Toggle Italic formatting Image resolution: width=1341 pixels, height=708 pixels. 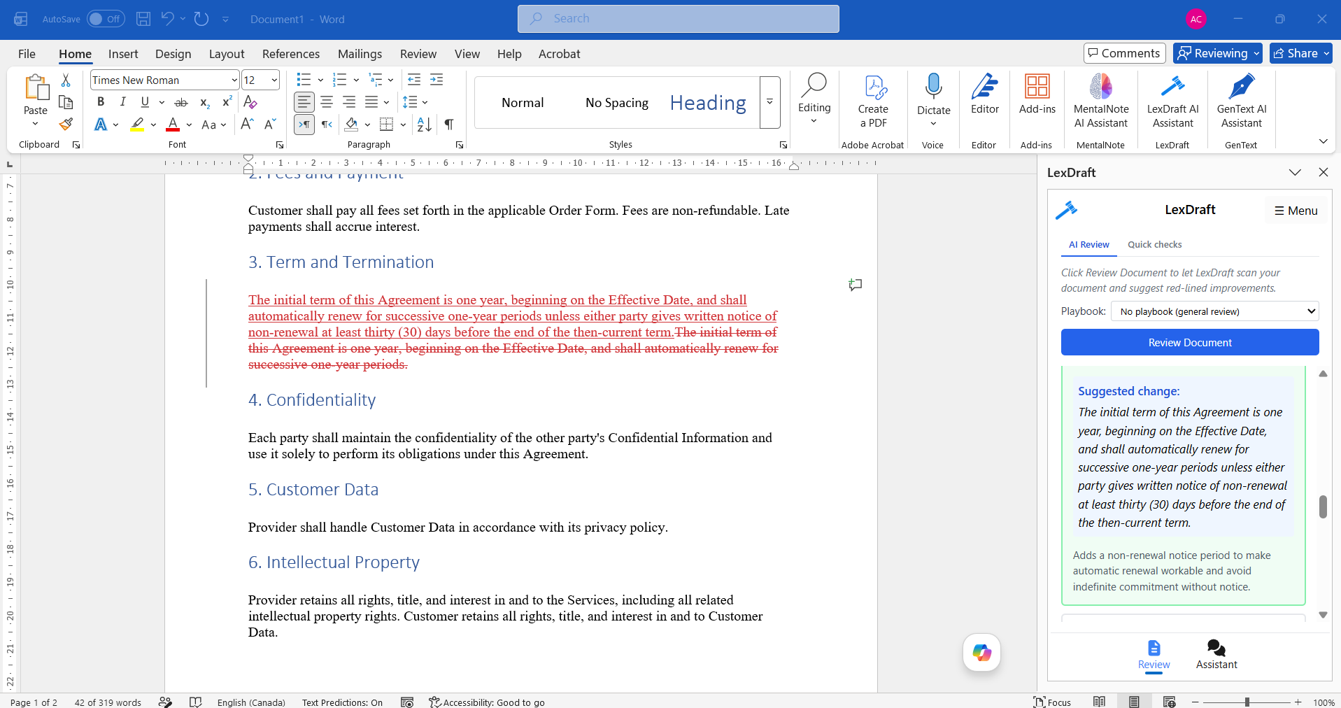tap(122, 102)
